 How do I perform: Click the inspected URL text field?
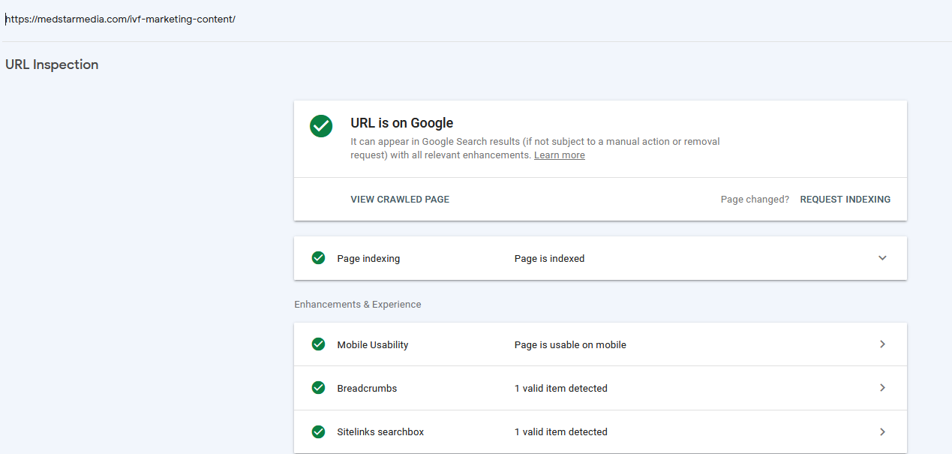click(476, 20)
